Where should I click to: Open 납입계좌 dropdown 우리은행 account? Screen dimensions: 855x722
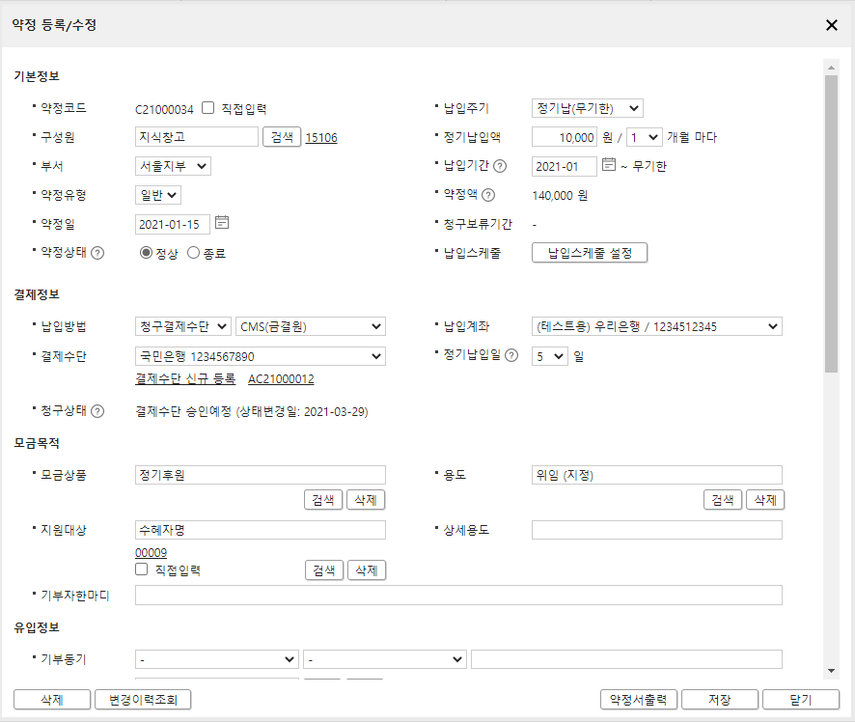click(657, 326)
